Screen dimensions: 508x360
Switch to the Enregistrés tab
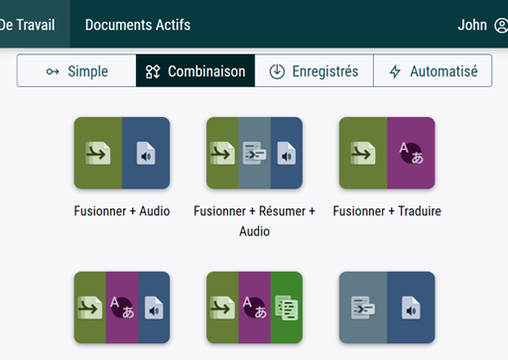click(315, 70)
